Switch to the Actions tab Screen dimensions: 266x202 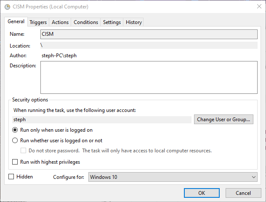pos(60,22)
